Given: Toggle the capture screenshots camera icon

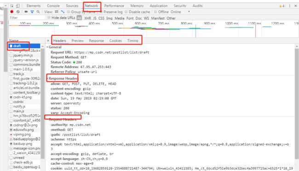Looking at the screenshot, I should coord(26,12).
